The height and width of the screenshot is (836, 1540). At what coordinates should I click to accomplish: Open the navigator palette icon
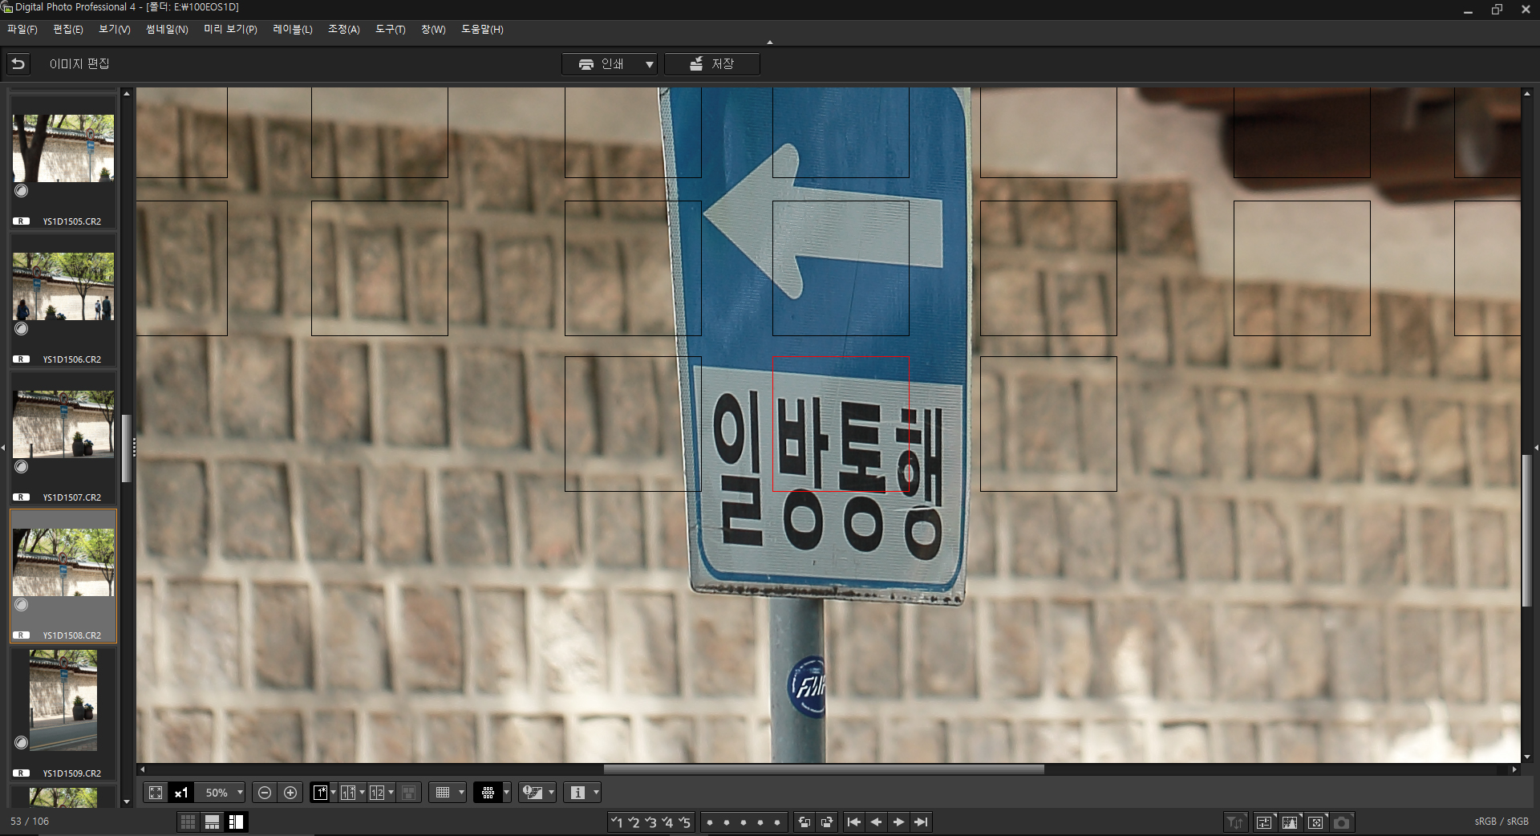pyautogui.click(x=1315, y=822)
